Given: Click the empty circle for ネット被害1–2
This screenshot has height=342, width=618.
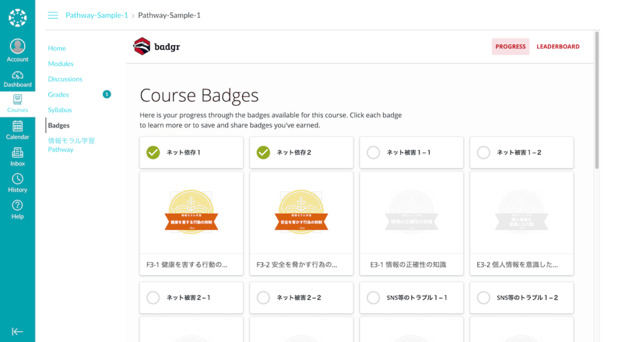Looking at the screenshot, I should click(x=483, y=152).
